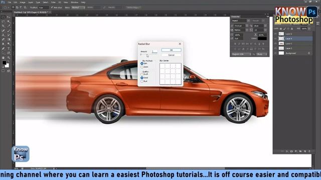The width and height of the screenshot is (321, 180).
Task: Select Zoom blur method radio button
Action: [x=141, y=67]
